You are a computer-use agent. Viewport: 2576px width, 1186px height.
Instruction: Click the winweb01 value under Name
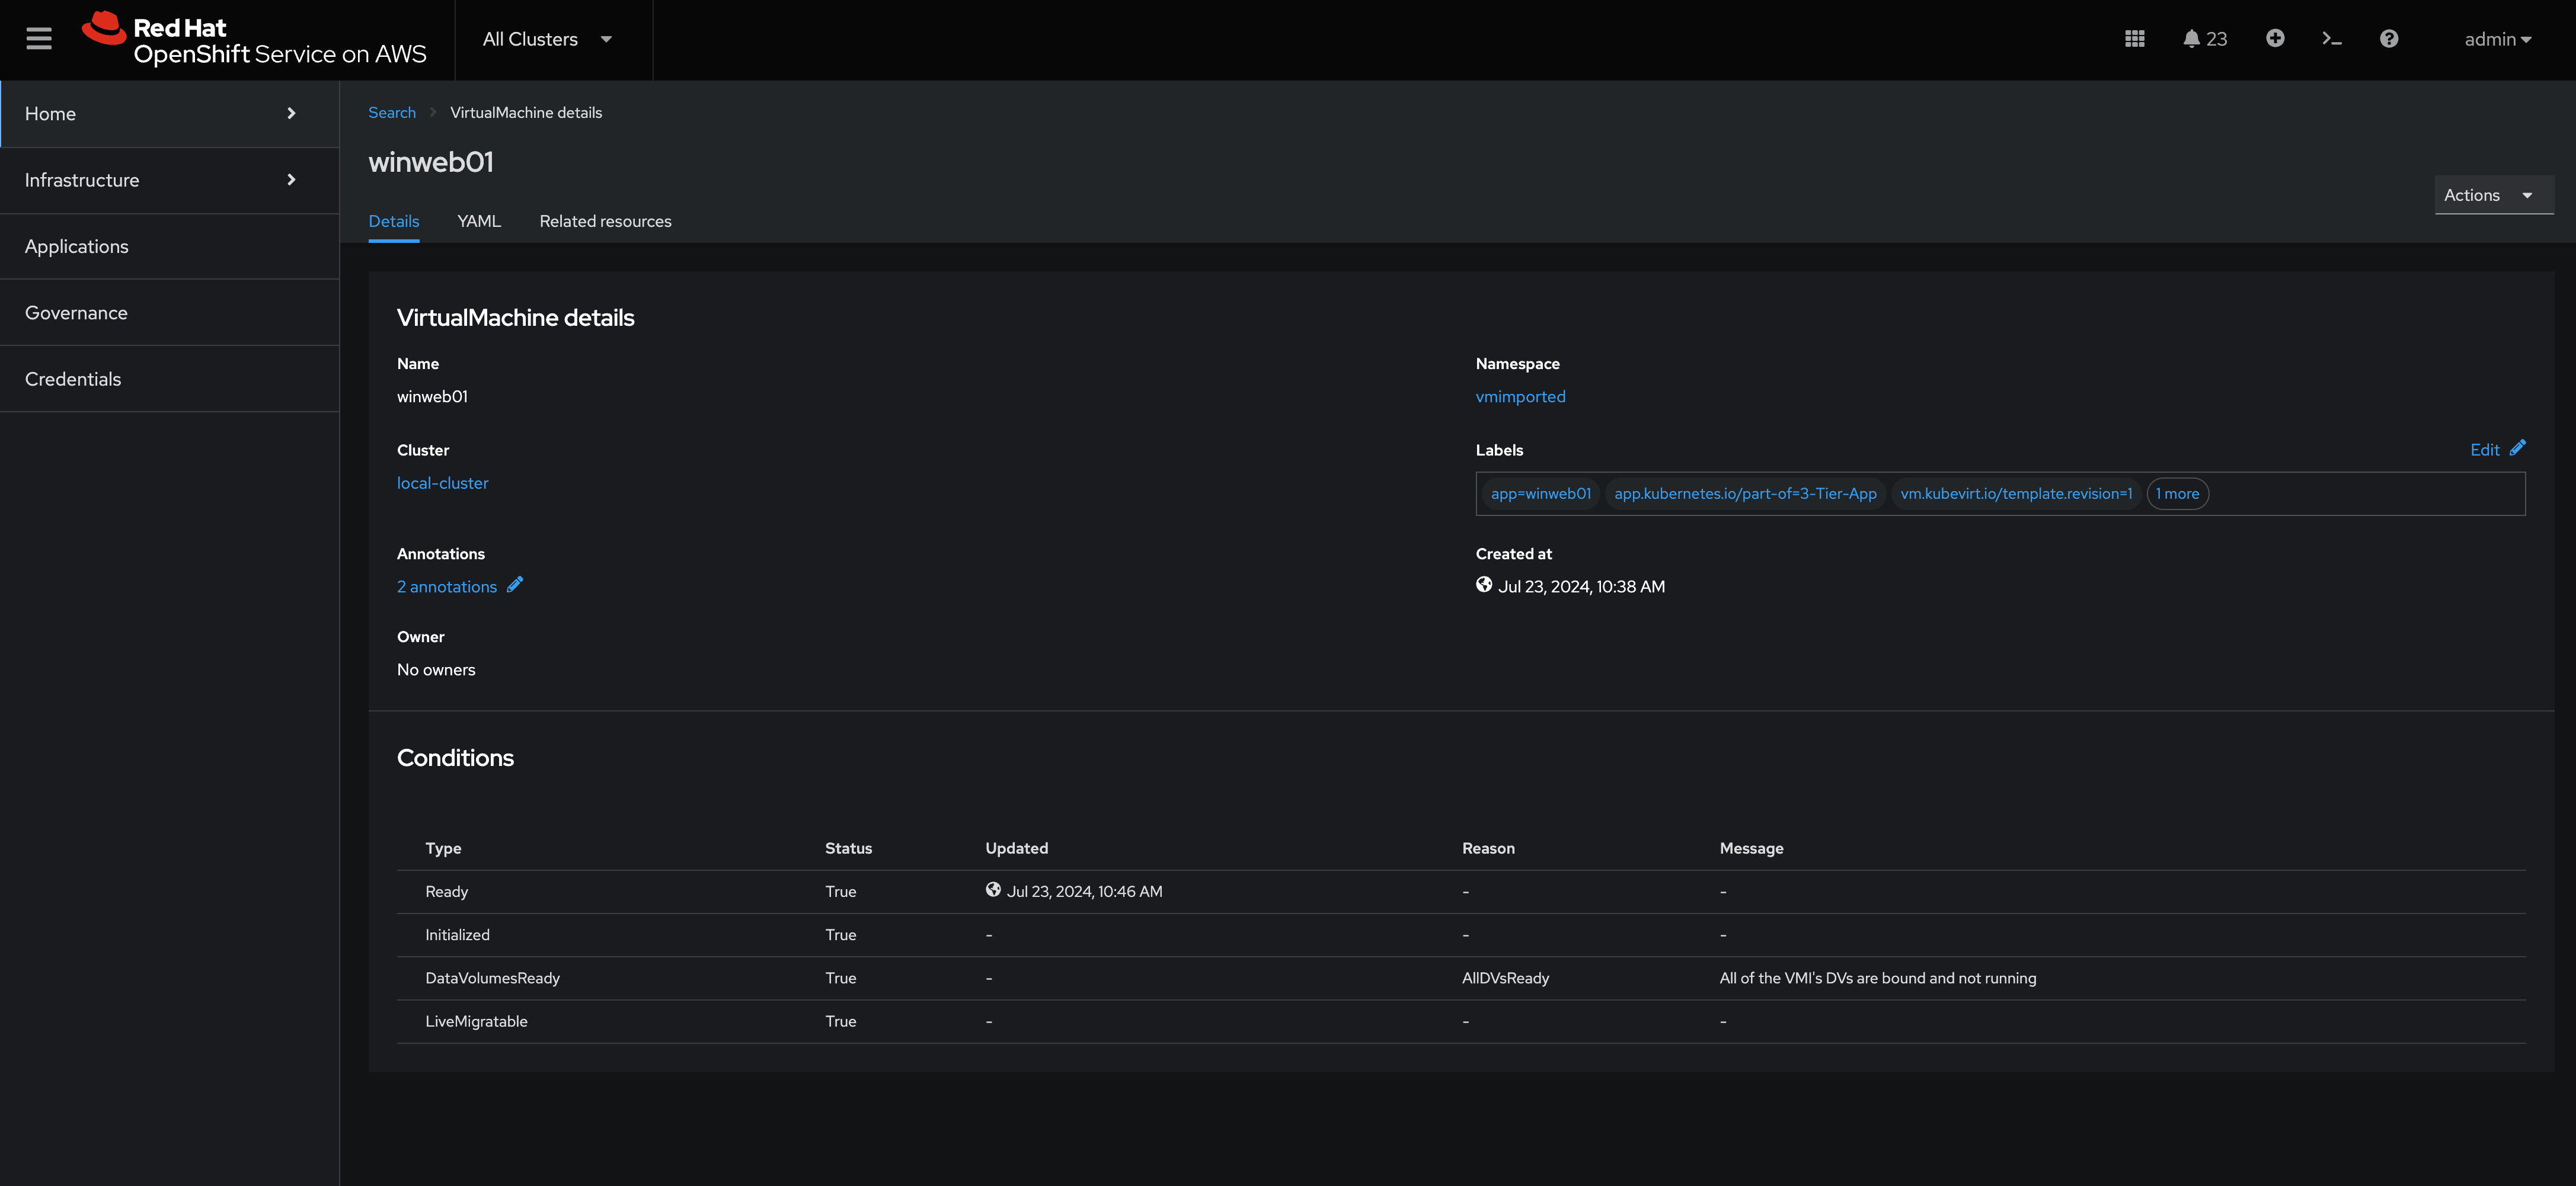click(x=432, y=397)
